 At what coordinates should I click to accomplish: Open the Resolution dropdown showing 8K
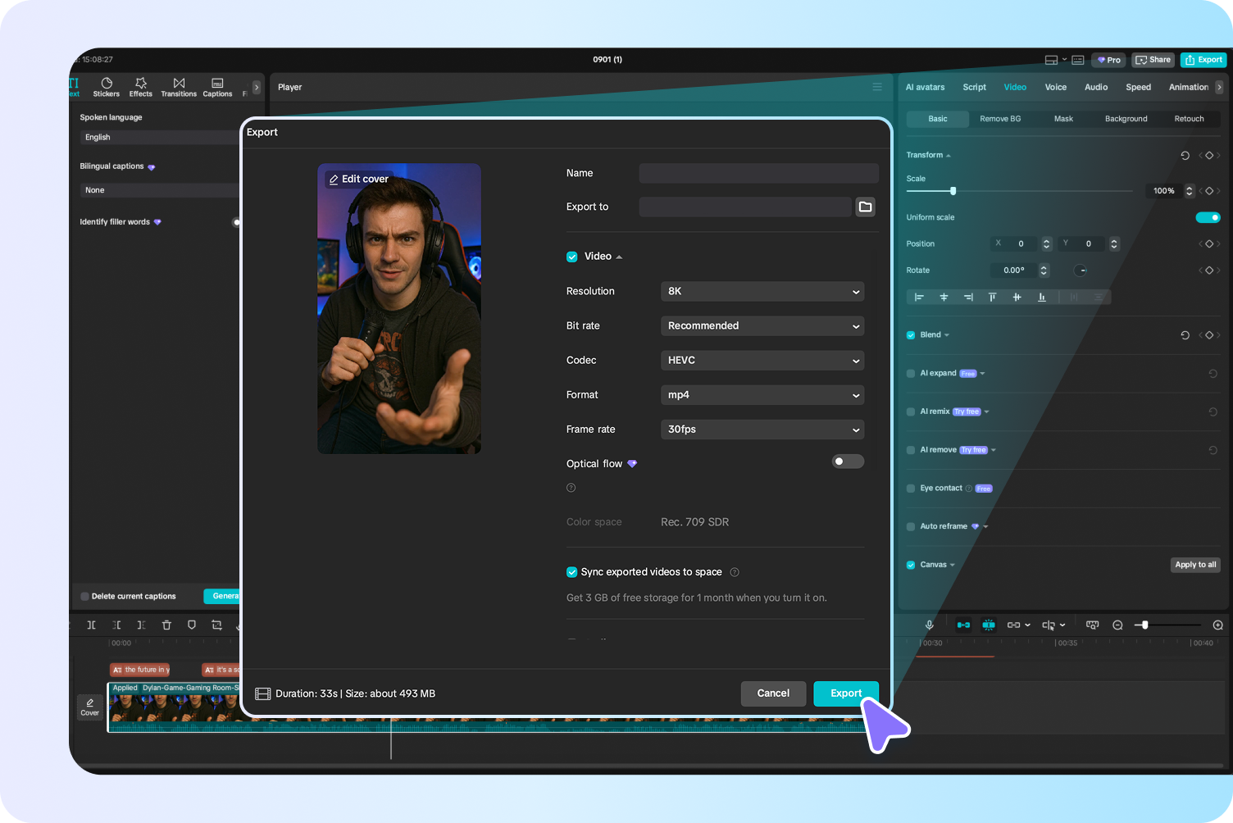762,291
